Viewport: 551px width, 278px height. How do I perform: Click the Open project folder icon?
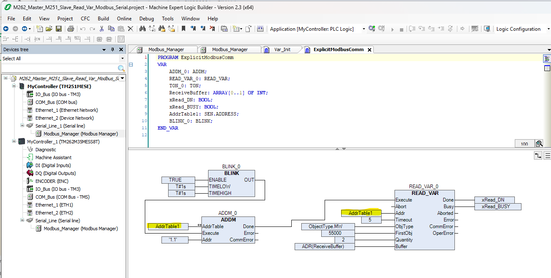(x=49, y=29)
